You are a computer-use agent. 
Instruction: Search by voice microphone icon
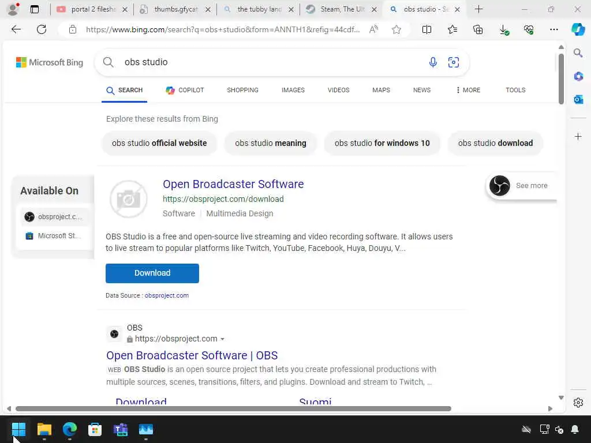pos(433,62)
